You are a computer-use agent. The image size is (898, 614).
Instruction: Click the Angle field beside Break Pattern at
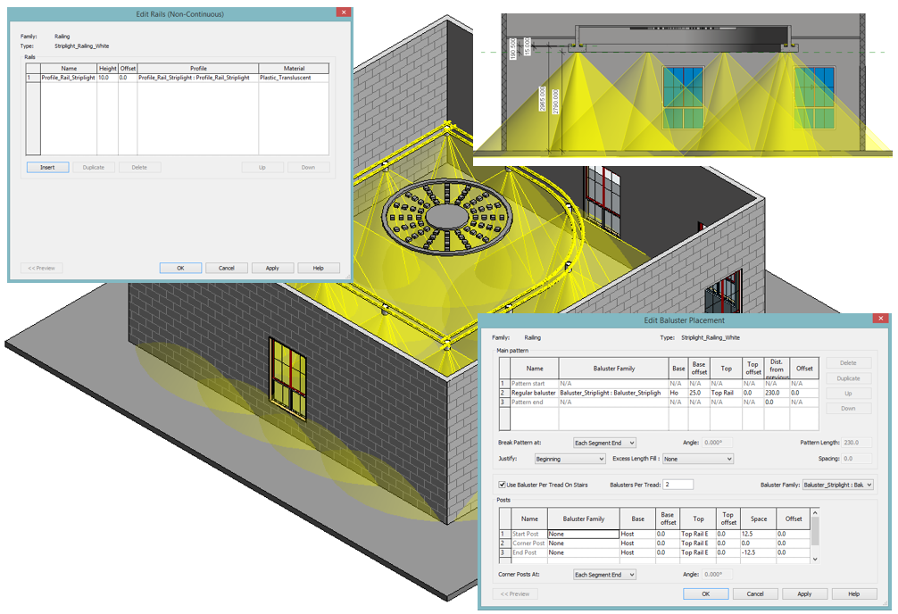click(x=717, y=443)
